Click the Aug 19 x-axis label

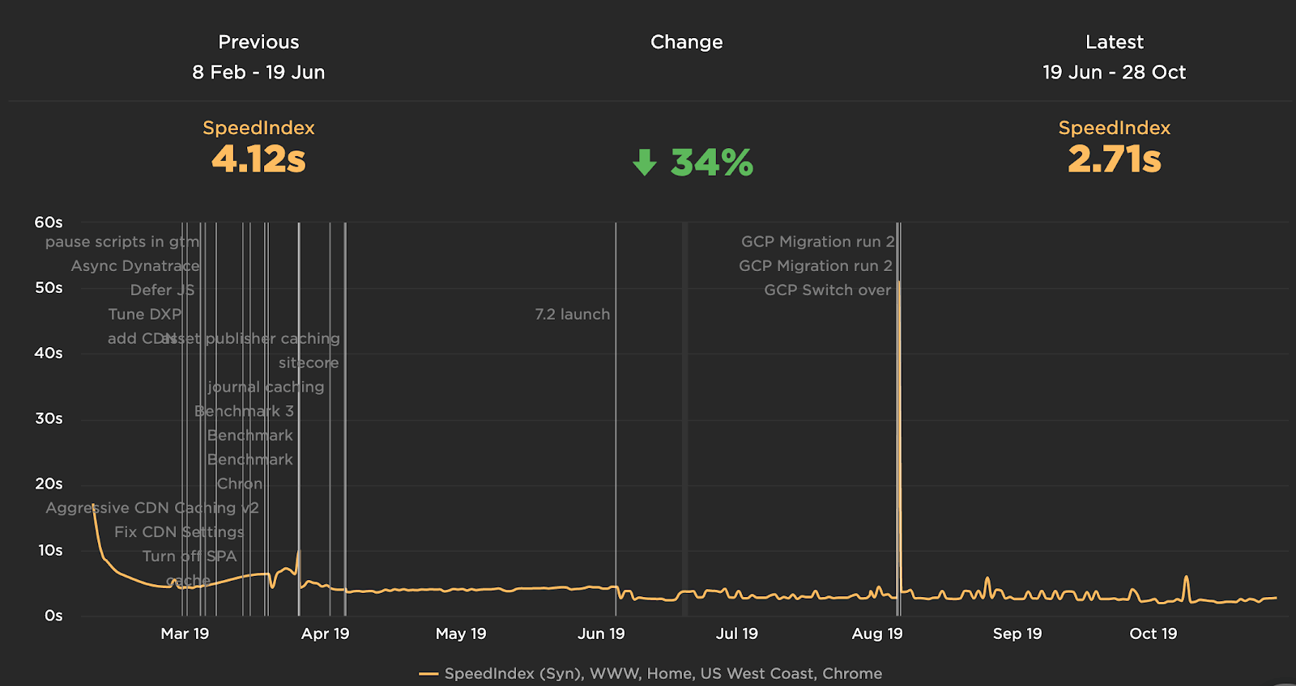pyautogui.click(x=876, y=634)
